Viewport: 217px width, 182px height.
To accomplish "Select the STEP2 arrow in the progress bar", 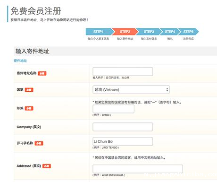I will click(x=125, y=32).
